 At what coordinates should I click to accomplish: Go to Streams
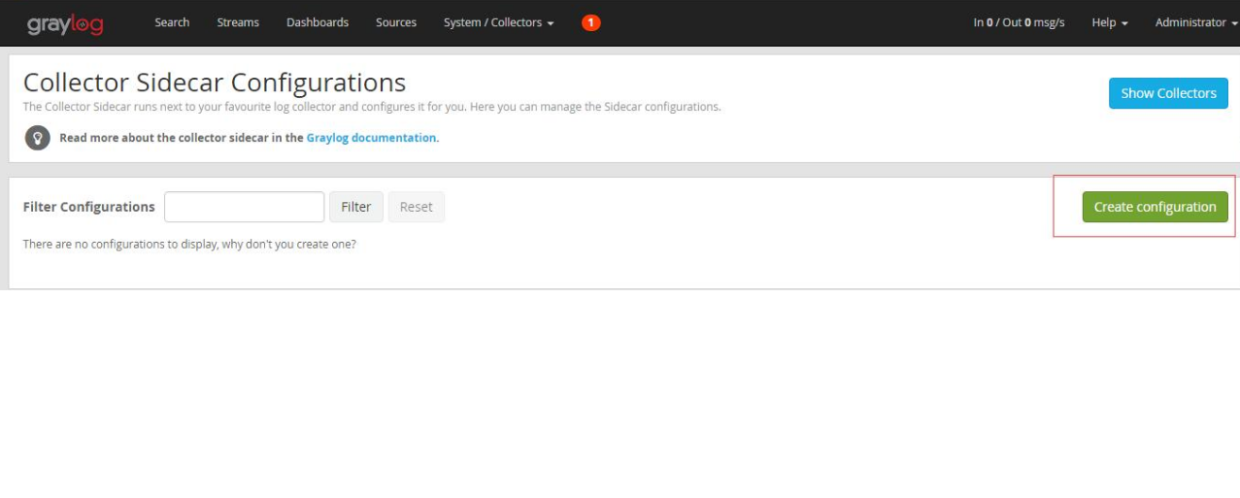(238, 22)
